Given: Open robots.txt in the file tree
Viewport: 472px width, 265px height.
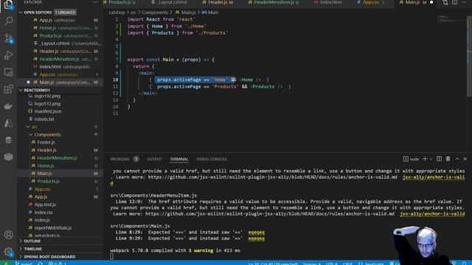Looking at the screenshot, I should (44, 119).
